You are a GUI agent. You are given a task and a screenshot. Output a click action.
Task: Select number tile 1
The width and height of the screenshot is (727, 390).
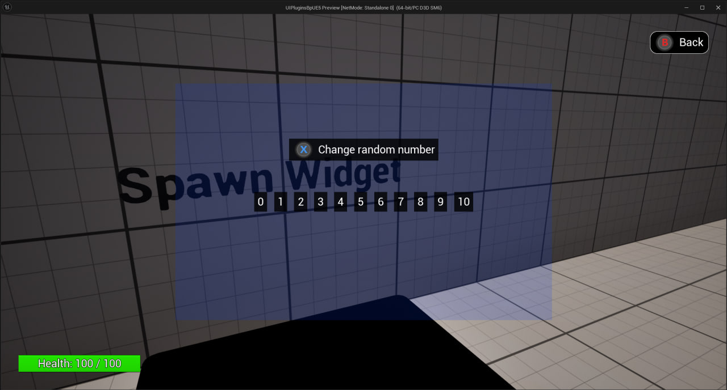tap(281, 202)
